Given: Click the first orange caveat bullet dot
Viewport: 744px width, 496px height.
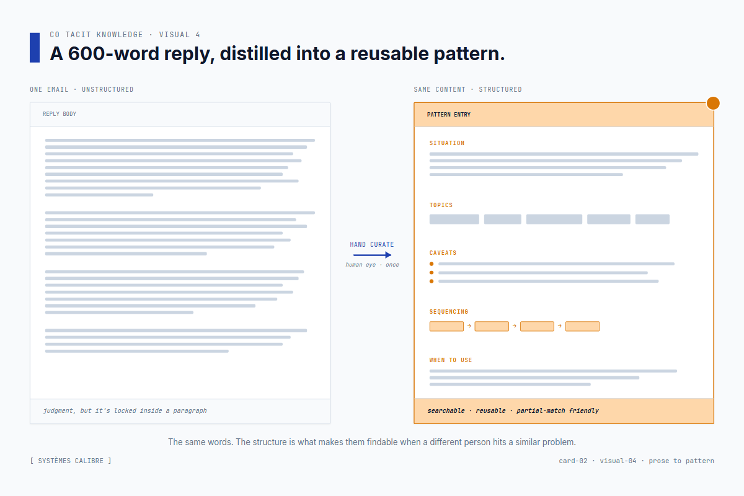Looking at the screenshot, I should pyautogui.click(x=432, y=263).
